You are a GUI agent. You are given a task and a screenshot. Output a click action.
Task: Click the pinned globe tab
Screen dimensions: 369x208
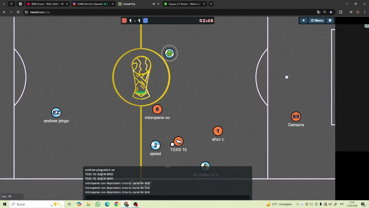pyautogui.click(x=12, y=4)
